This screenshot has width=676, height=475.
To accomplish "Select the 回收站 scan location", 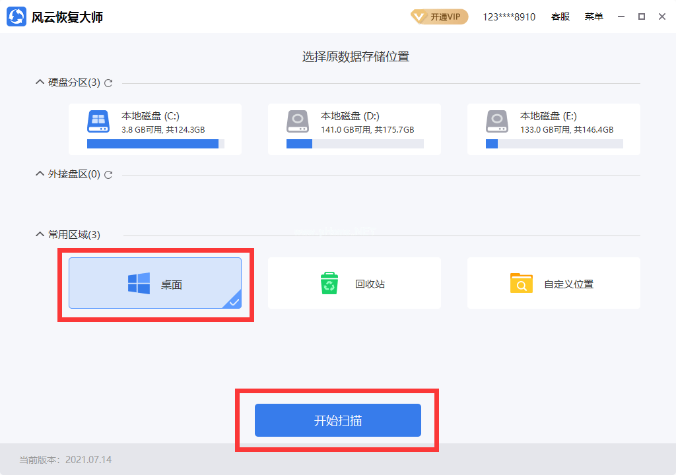I will (x=355, y=282).
